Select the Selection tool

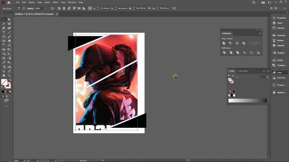click(x=4, y=19)
